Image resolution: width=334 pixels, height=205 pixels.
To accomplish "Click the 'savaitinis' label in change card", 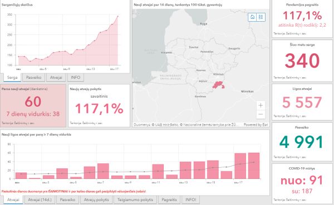I will point(99,96).
